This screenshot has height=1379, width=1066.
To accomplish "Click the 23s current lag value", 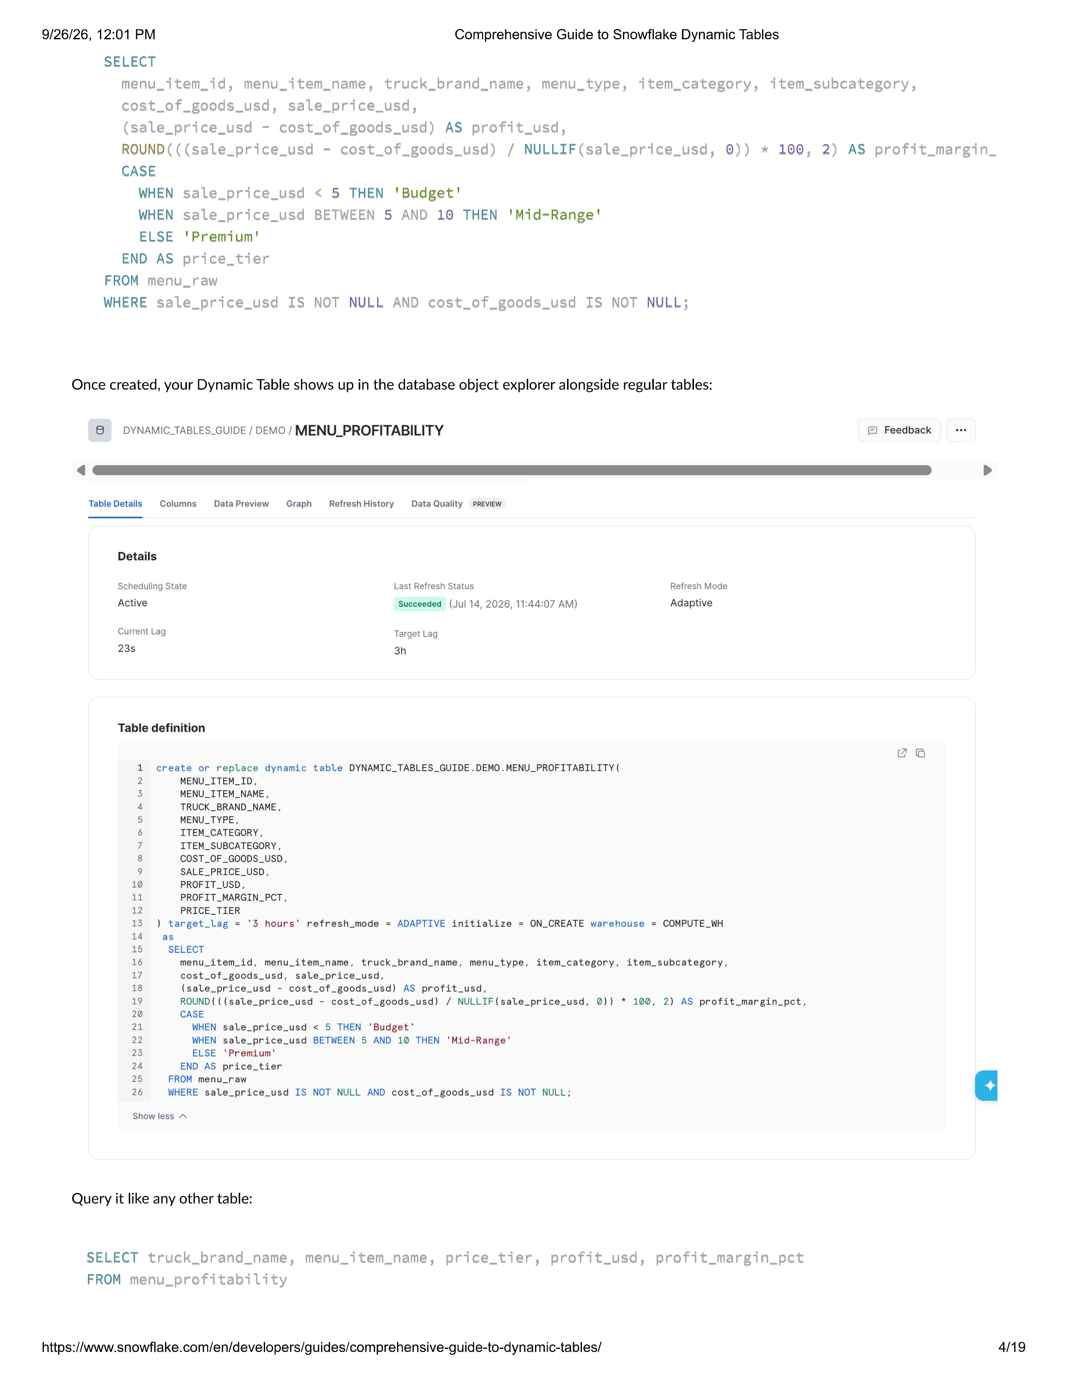I will coord(126,649).
